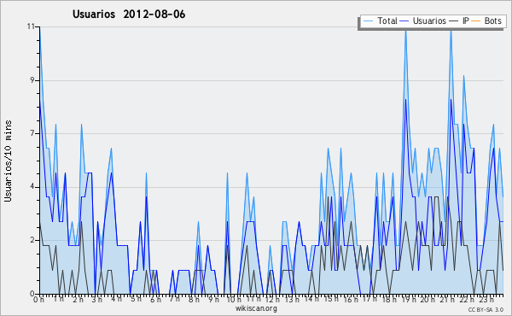512x316 pixels.
Task: Click the y-axis label Usuarios/10 mins
Action: coord(8,161)
